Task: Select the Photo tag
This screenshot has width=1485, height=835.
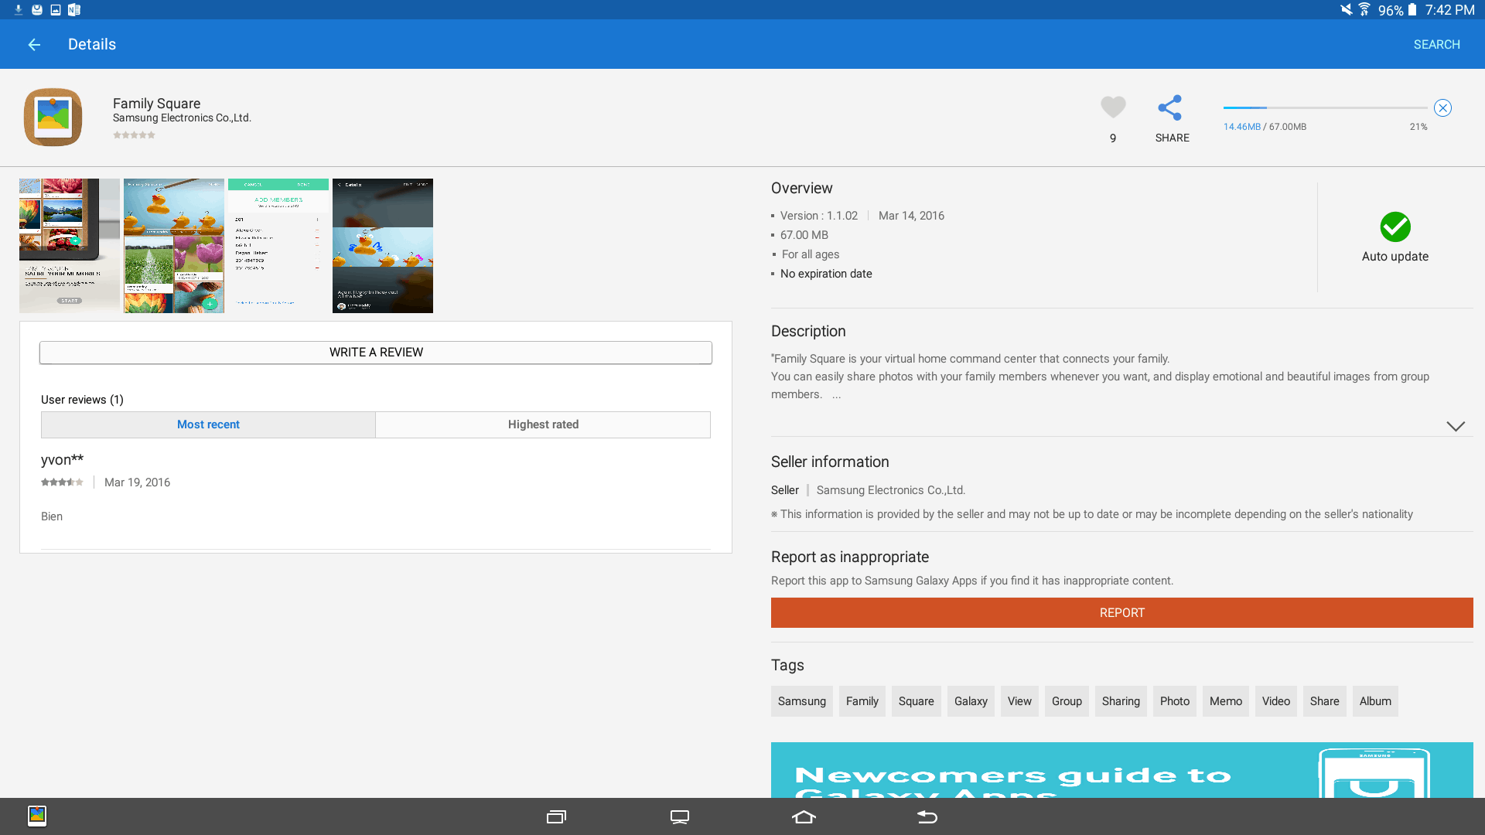Action: (x=1175, y=701)
